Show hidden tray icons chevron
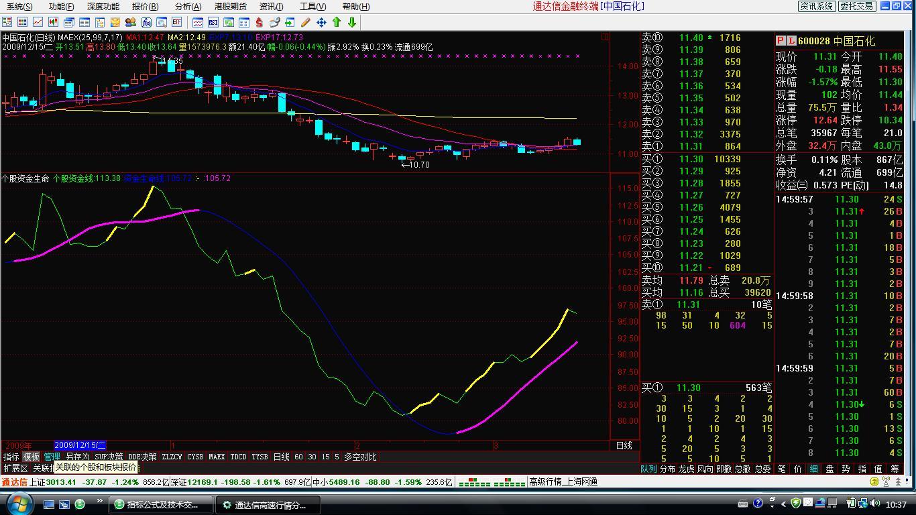This screenshot has width=916, height=515. [783, 504]
